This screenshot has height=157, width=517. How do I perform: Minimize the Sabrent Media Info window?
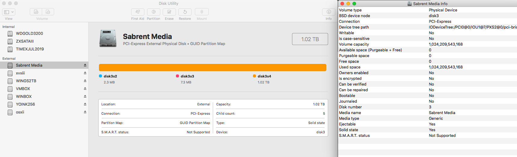coord(348,4)
